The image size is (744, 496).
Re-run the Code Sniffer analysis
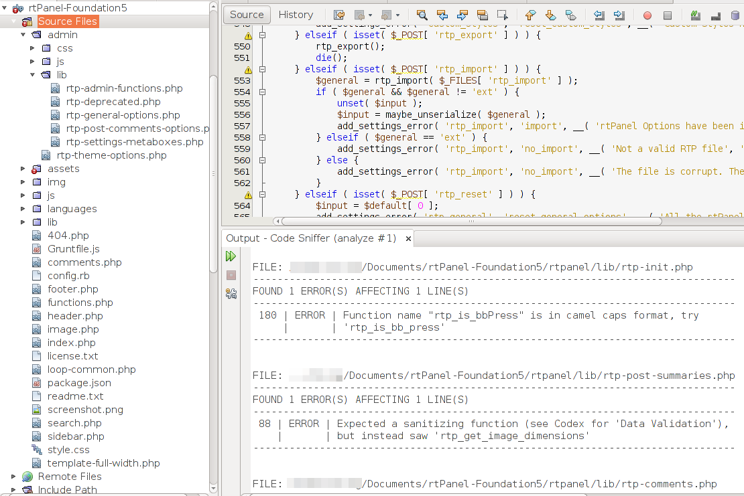tap(231, 256)
